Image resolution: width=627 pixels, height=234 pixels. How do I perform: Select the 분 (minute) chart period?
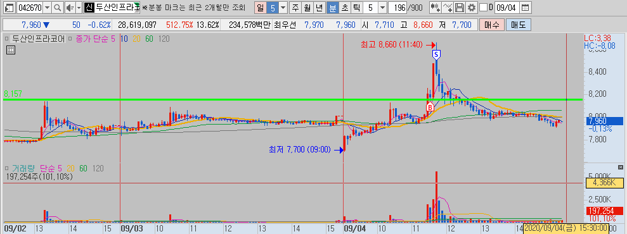(332, 7)
